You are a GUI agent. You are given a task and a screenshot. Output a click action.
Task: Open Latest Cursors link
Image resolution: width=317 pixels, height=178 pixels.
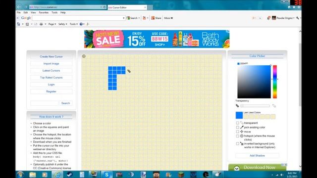(x=51, y=70)
